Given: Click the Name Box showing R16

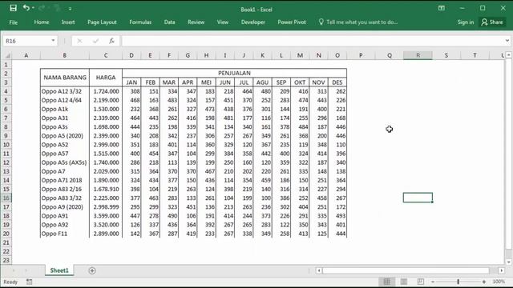Looking at the screenshot, I should (26, 41).
